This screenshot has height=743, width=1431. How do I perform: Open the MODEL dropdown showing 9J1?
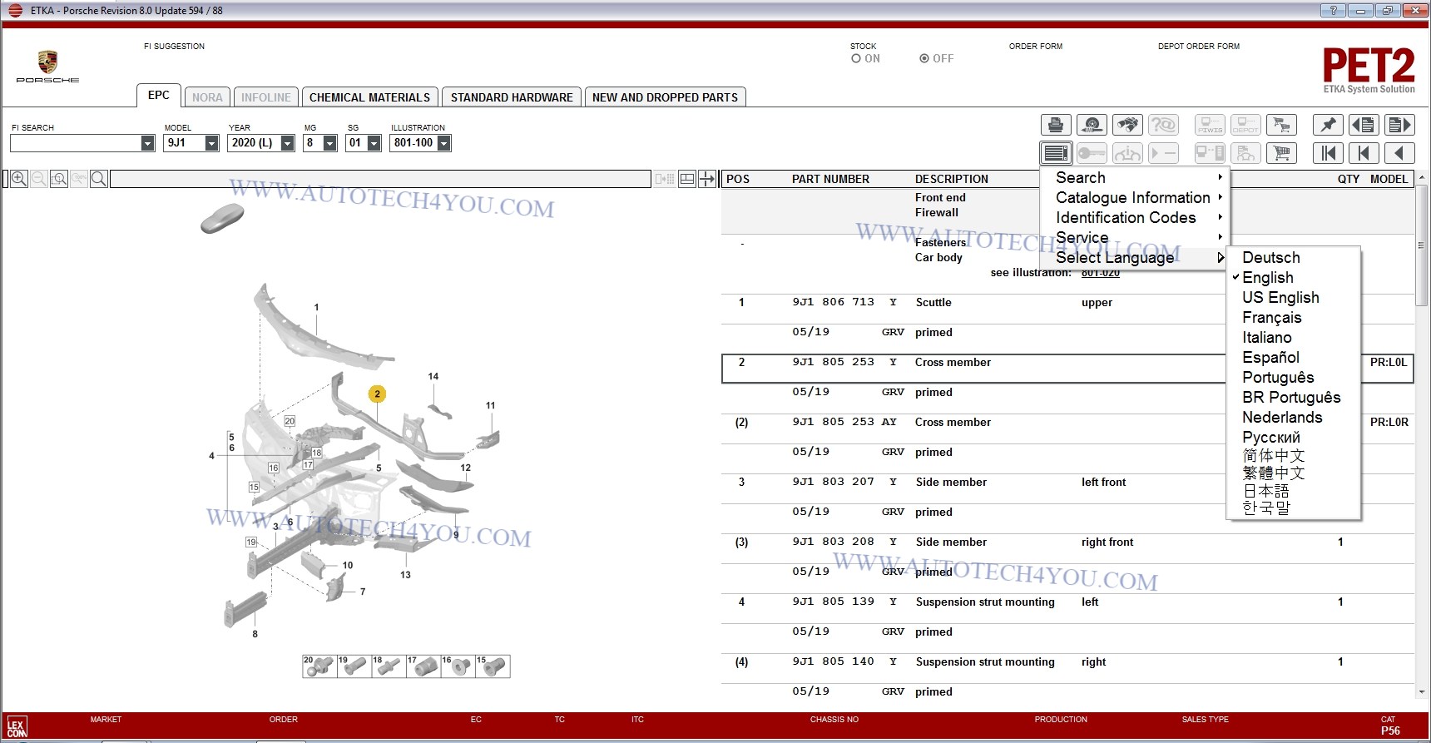(211, 143)
